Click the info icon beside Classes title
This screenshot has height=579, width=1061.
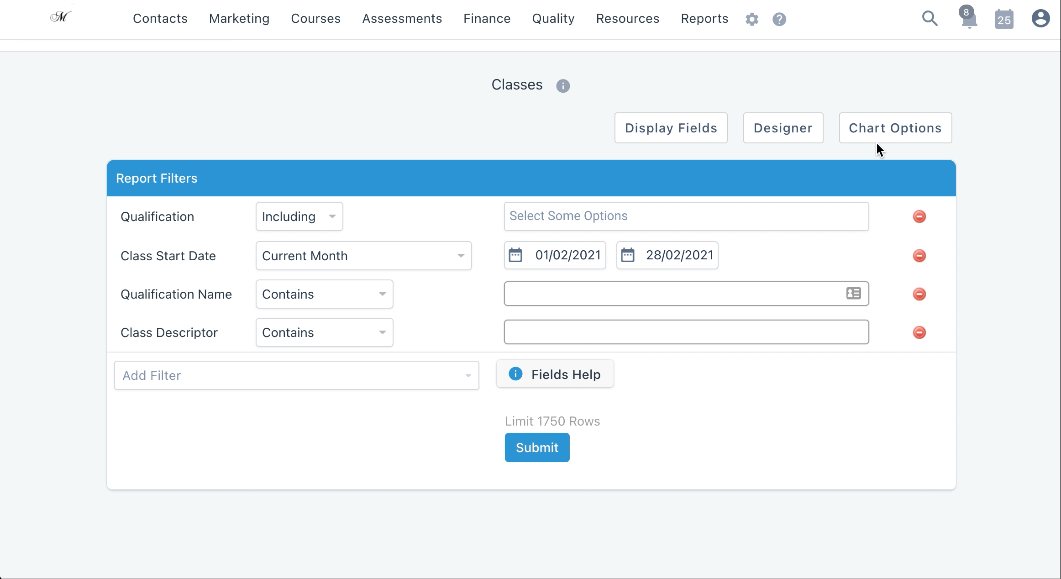point(563,86)
